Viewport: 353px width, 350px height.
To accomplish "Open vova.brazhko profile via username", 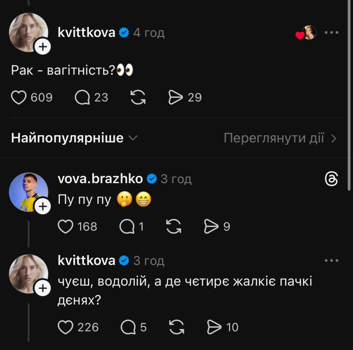I will [x=100, y=179].
